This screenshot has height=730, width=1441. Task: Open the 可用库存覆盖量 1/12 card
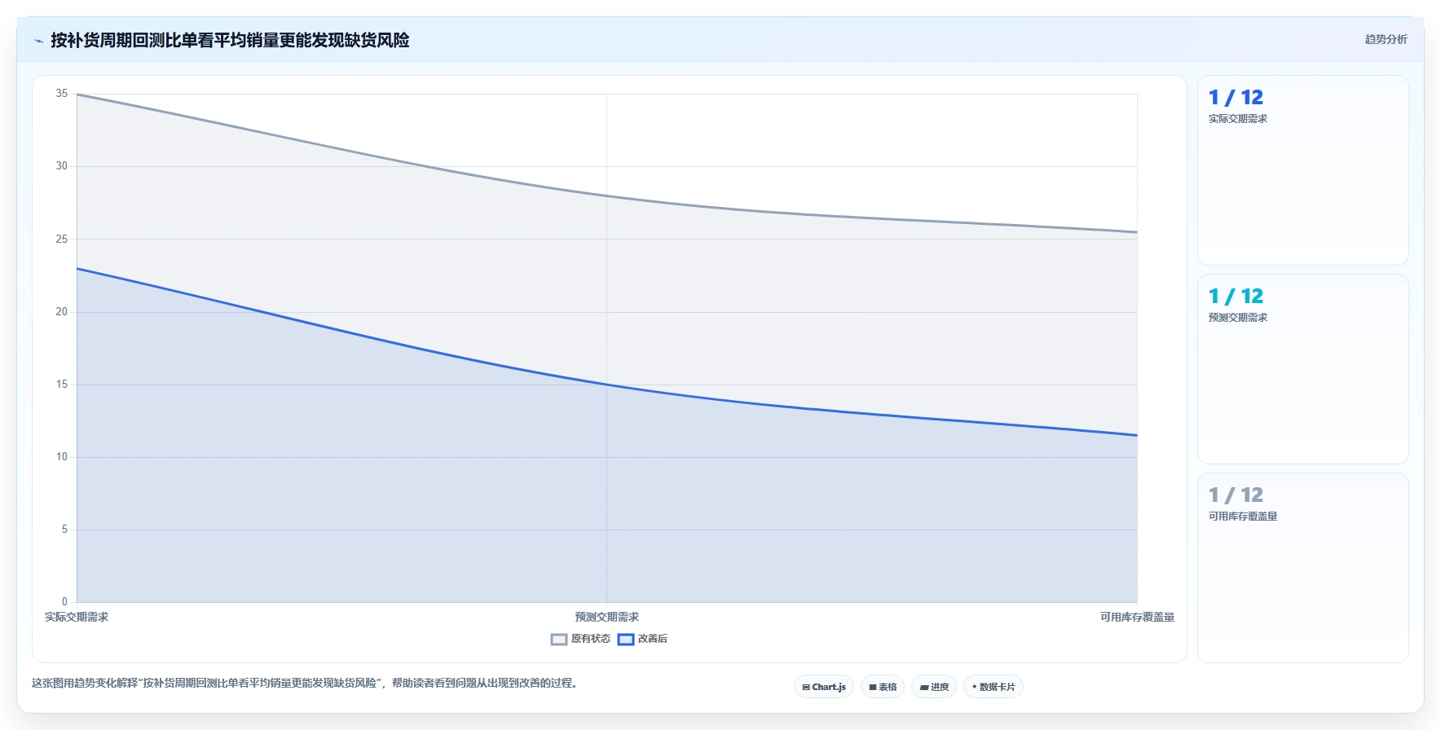tap(1302, 568)
